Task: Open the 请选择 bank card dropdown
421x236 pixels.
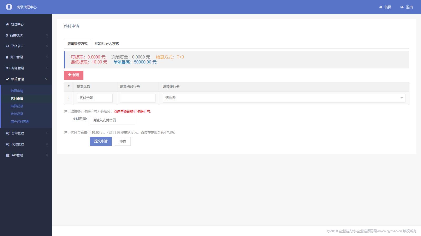Action: (x=284, y=98)
